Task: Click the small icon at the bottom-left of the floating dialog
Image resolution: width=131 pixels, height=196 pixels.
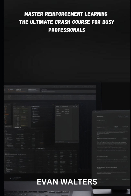Action: point(57,142)
